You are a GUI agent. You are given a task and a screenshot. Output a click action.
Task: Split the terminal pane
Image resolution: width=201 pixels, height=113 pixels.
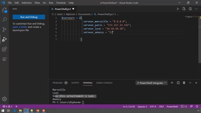coord(178,83)
